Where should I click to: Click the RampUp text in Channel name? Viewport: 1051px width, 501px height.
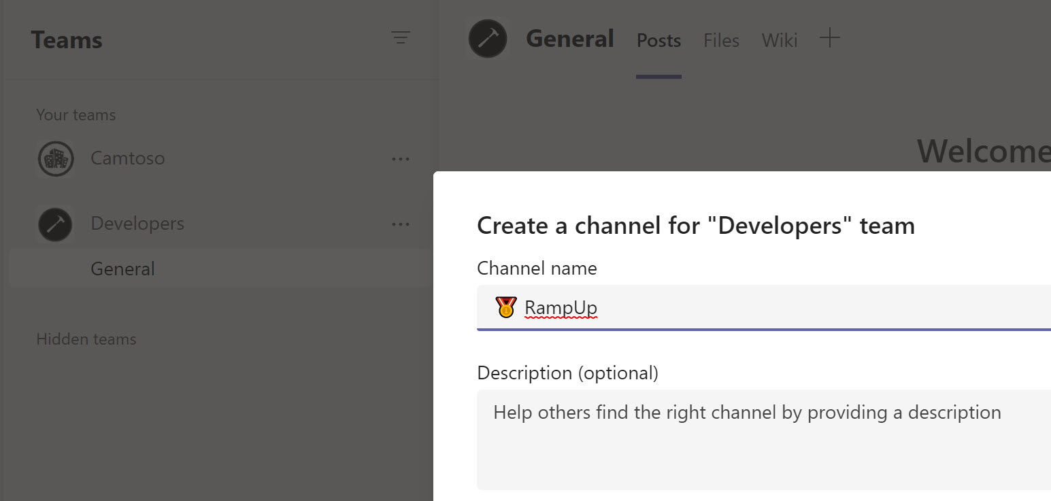[x=561, y=308]
